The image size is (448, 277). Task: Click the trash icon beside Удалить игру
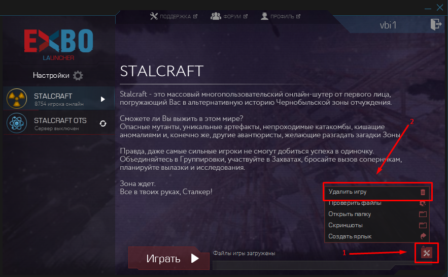pyautogui.click(x=423, y=192)
